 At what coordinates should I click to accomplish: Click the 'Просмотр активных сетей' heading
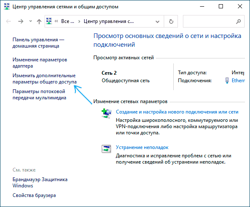click(124, 58)
